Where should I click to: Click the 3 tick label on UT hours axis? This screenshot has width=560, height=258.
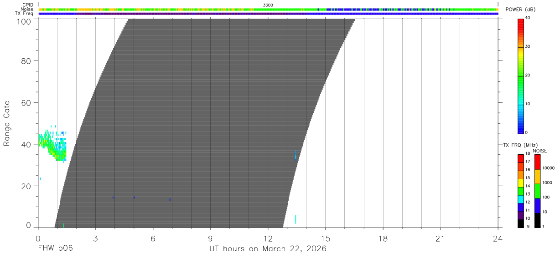click(95, 238)
